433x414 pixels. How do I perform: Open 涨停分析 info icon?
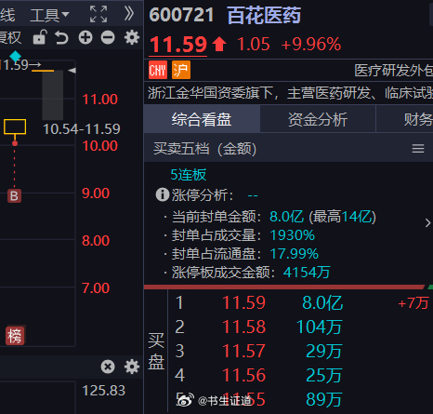click(163, 194)
